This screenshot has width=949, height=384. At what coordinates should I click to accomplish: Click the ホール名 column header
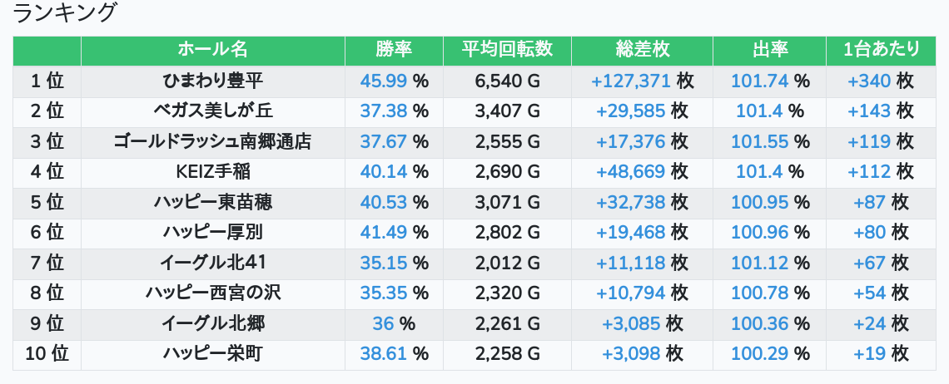[x=213, y=50]
